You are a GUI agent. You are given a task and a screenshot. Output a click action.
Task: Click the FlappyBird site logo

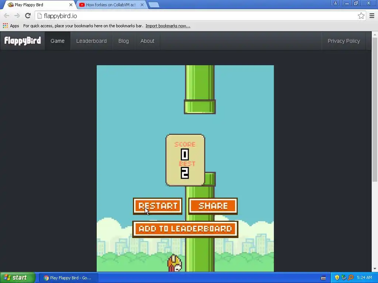pos(23,41)
